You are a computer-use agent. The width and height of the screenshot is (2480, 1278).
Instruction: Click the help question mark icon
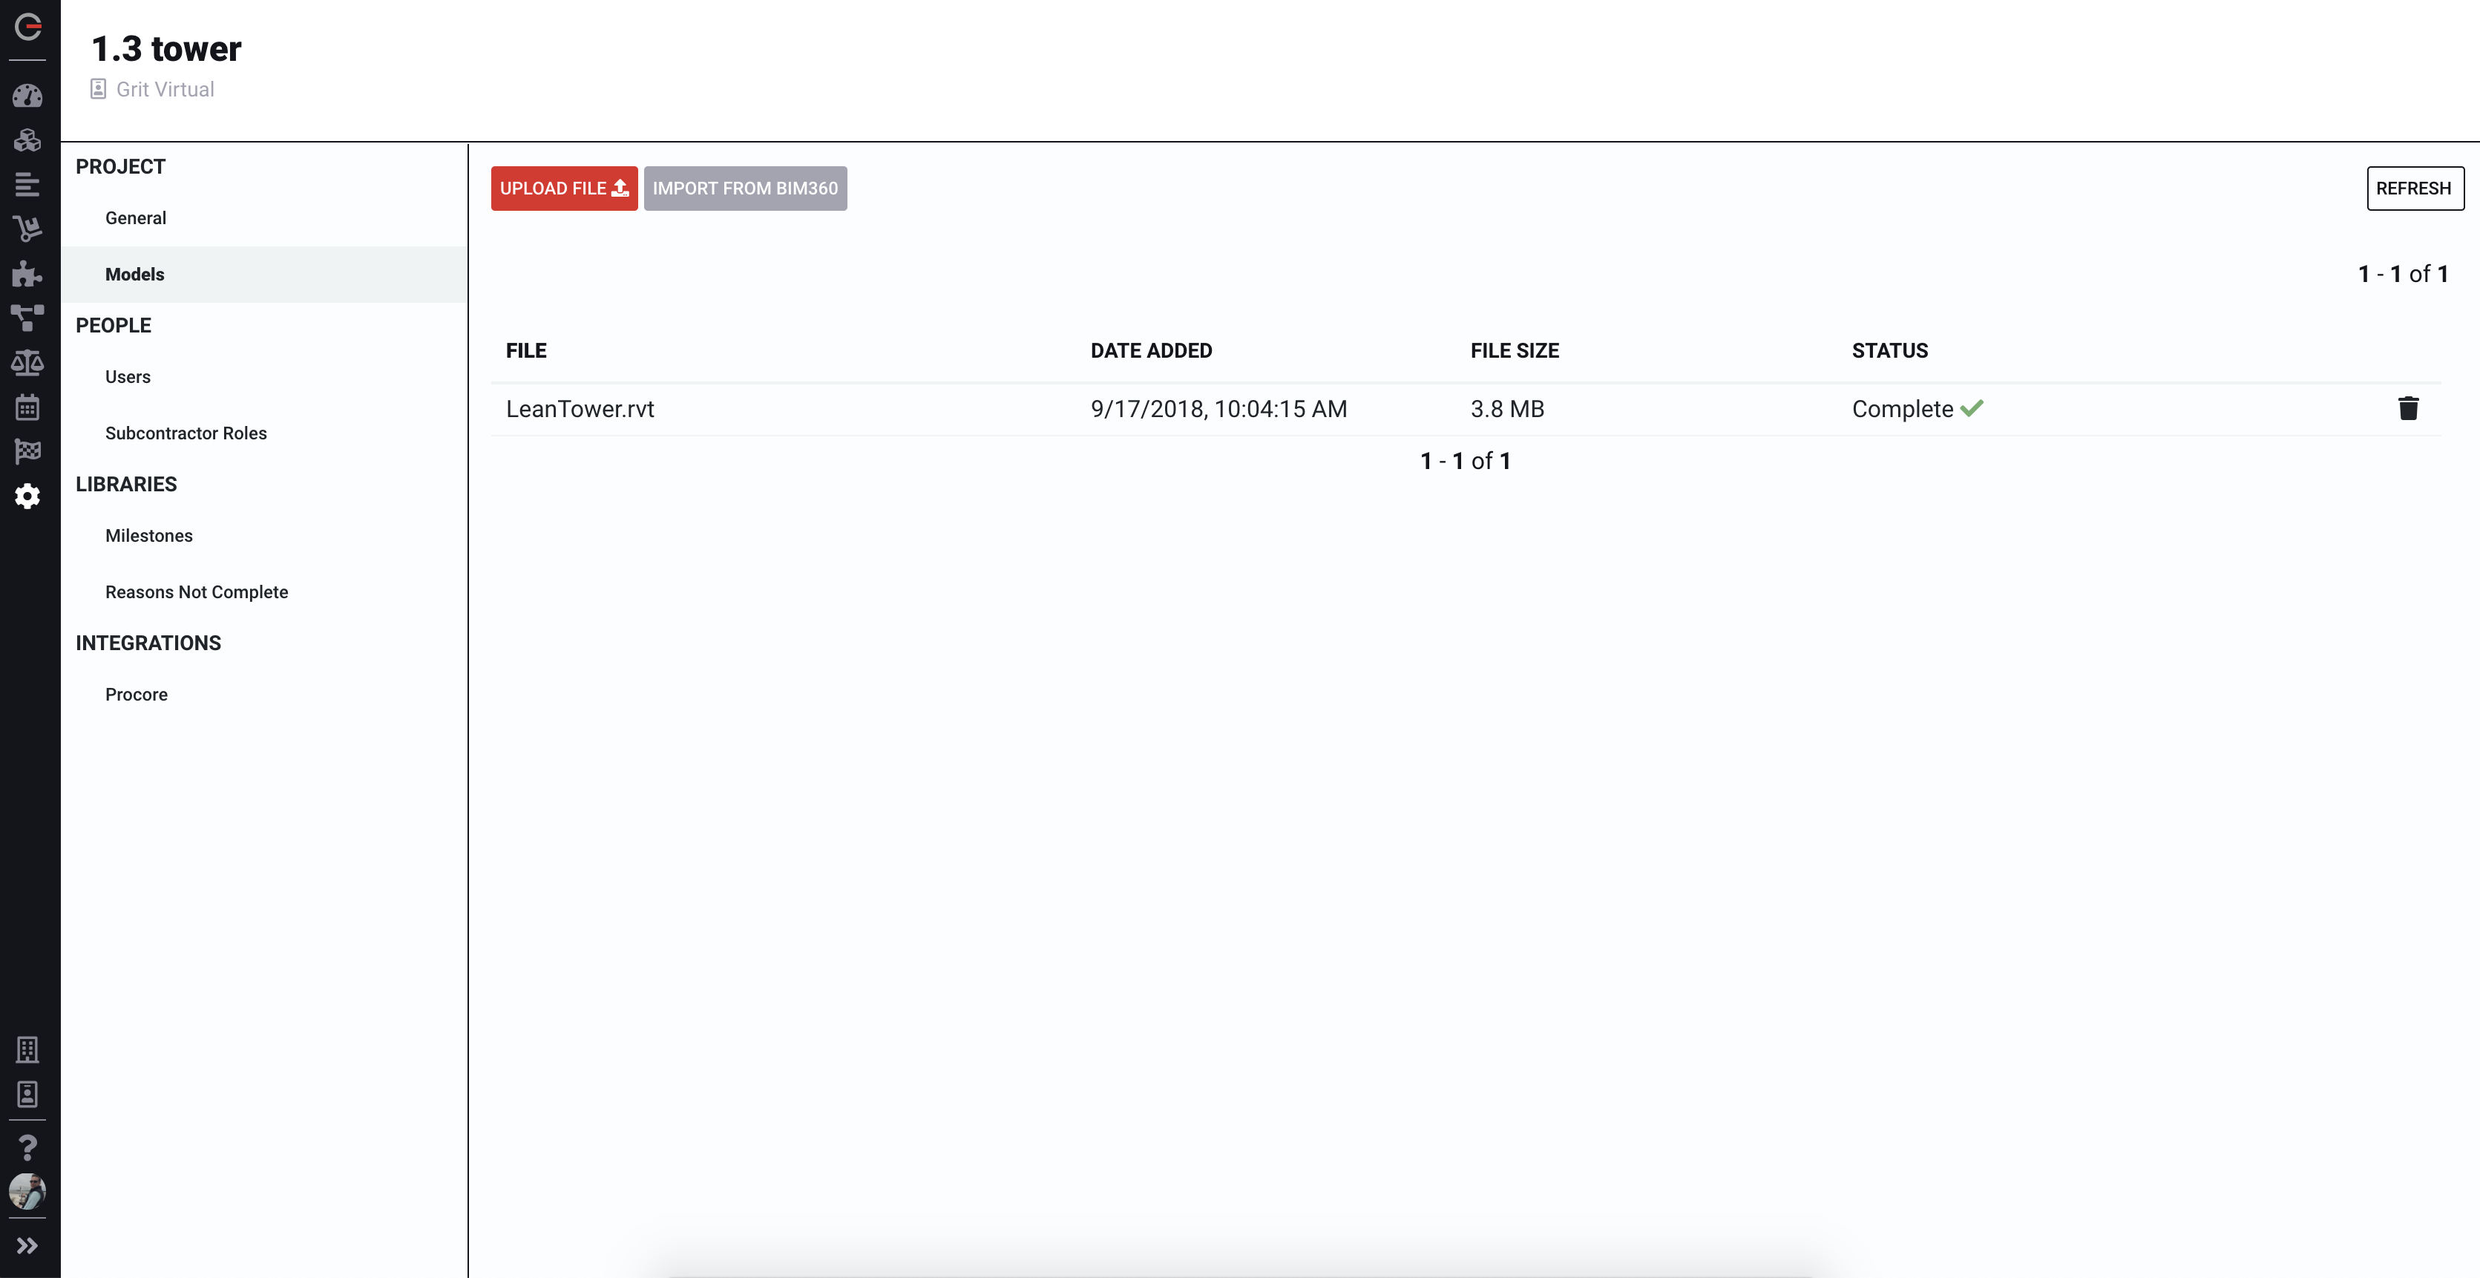pos(27,1146)
